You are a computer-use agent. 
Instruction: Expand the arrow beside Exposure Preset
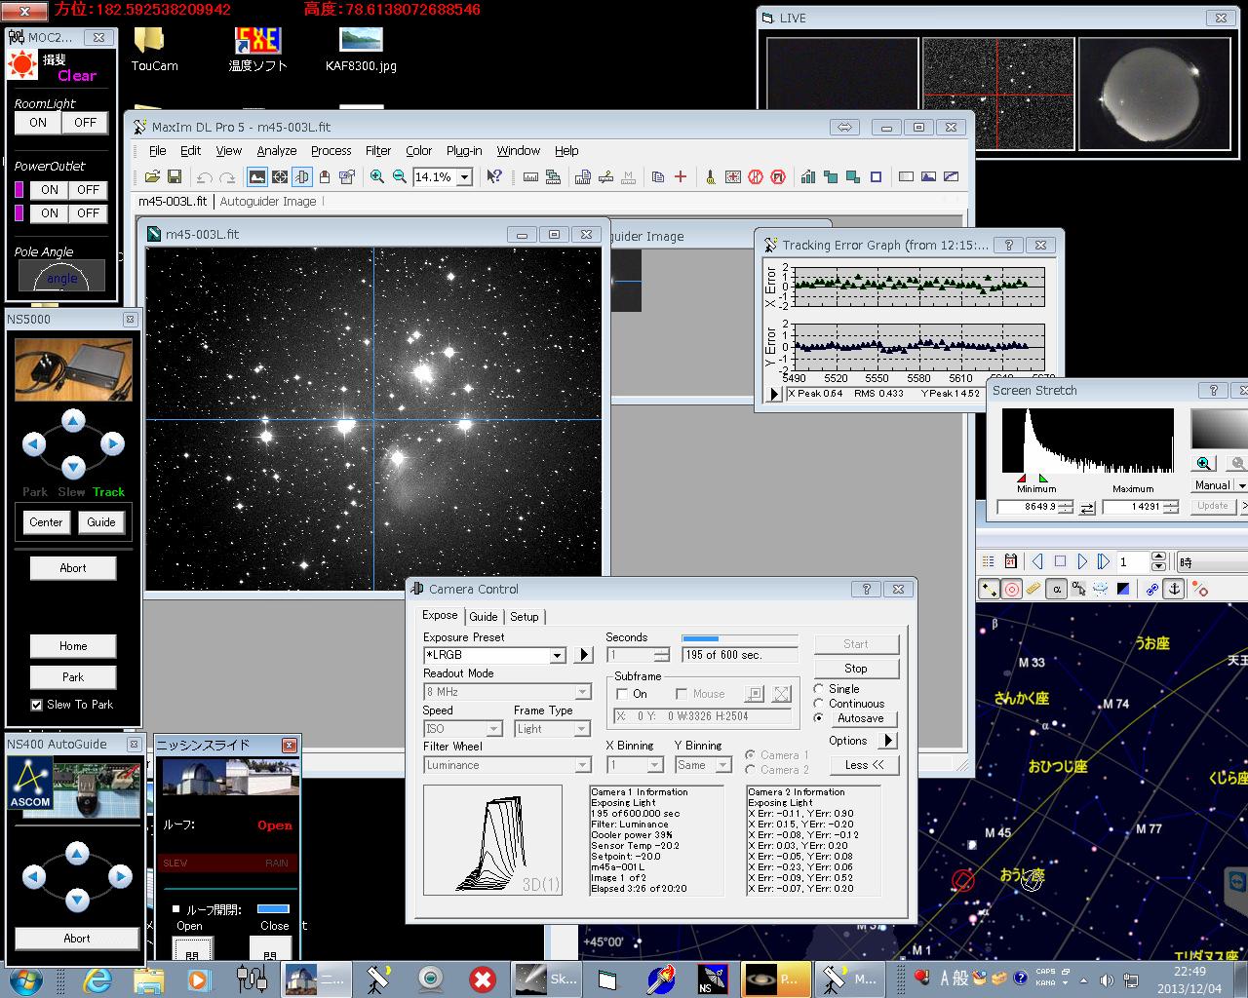click(x=584, y=655)
